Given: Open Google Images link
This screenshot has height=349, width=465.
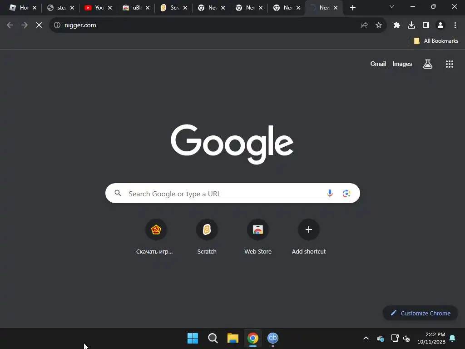Looking at the screenshot, I should coord(402,64).
